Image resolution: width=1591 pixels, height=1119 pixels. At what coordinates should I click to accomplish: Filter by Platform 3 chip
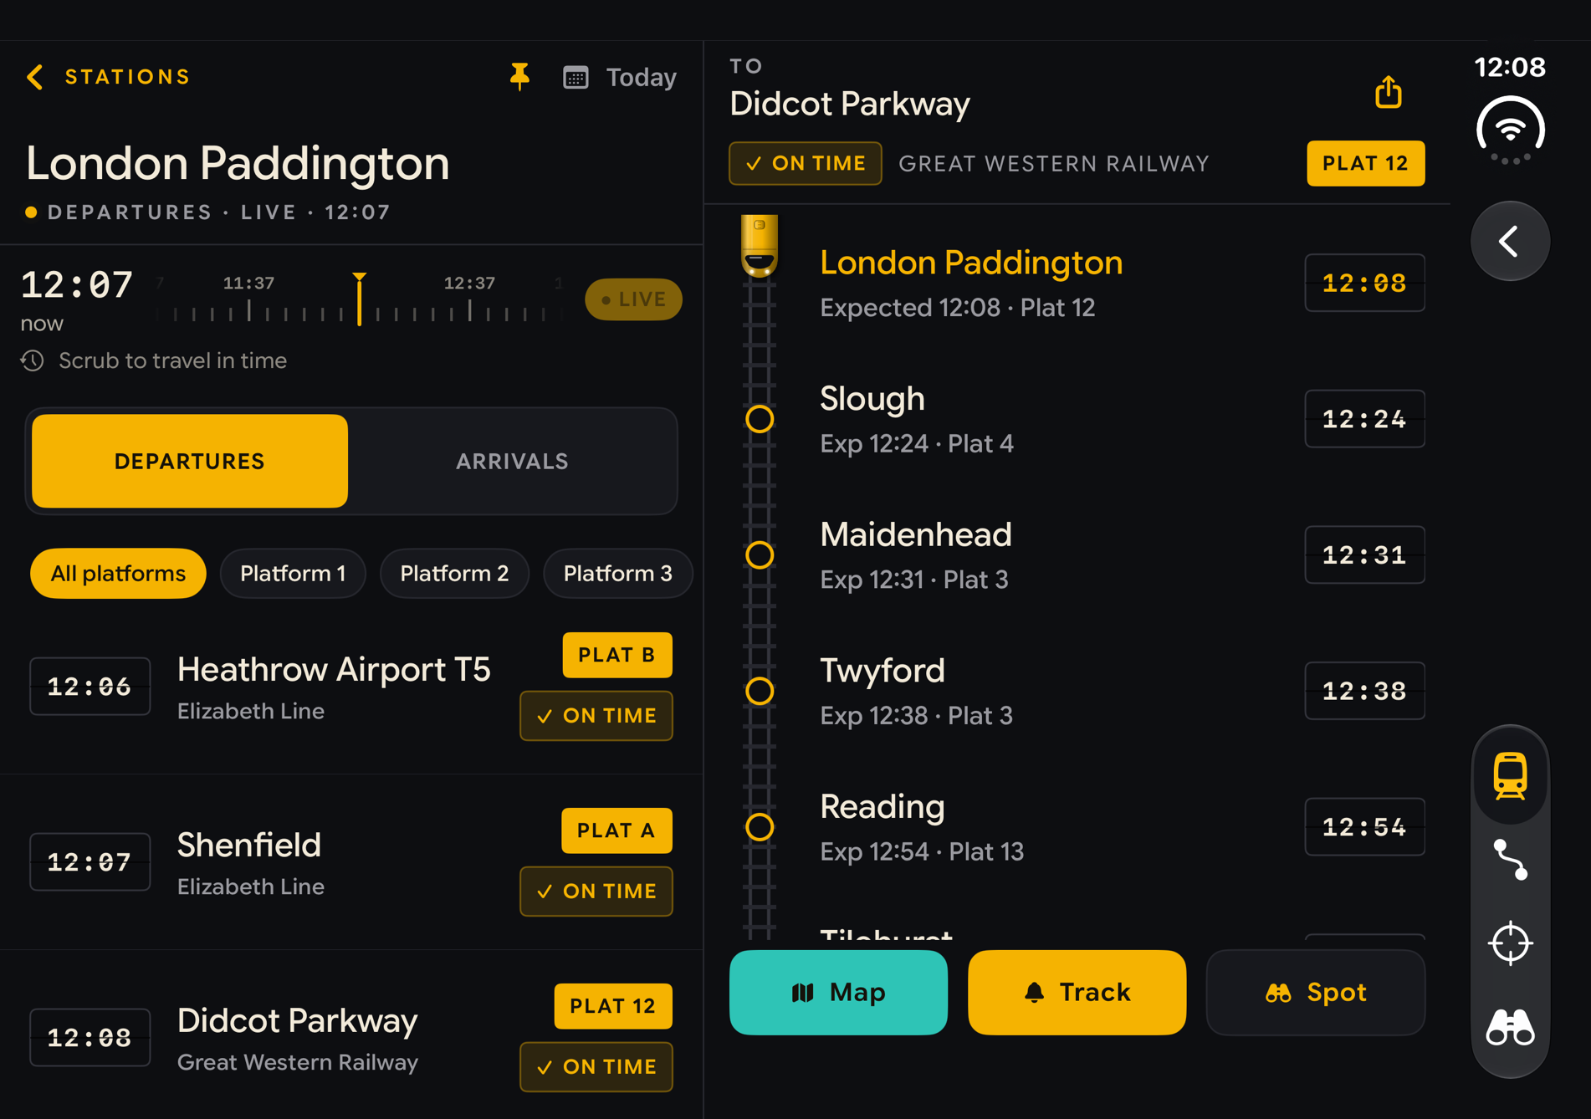pyautogui.click(x=617, y=573)
